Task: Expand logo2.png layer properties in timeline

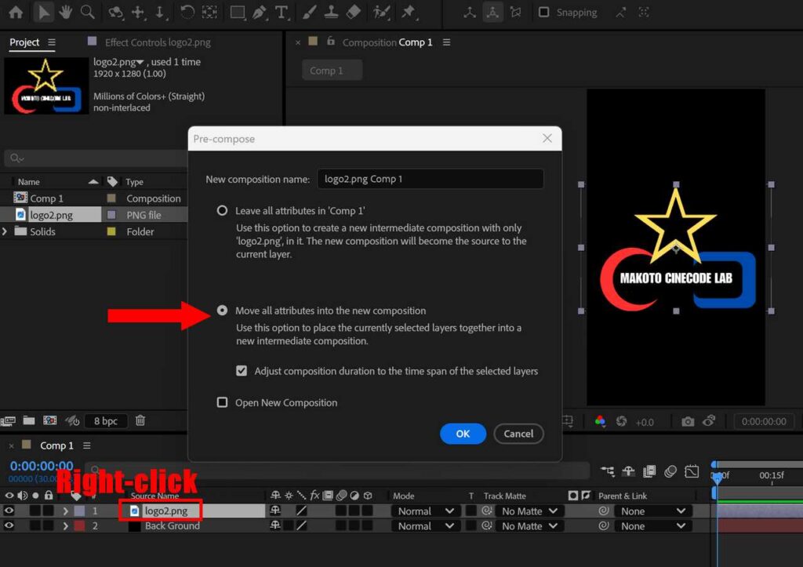Action: (65, 511)
